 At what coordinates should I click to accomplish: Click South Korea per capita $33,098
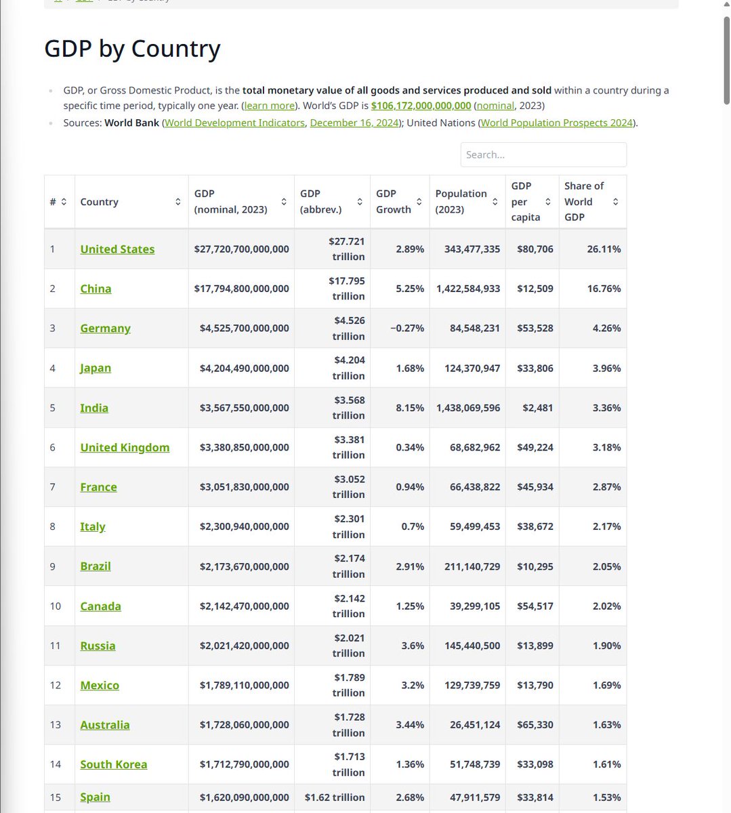(x=535, y=764)
